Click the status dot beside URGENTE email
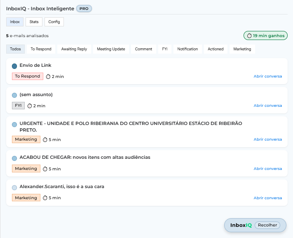293x238 pixels. pyautogui.click(x=14, y=124)
